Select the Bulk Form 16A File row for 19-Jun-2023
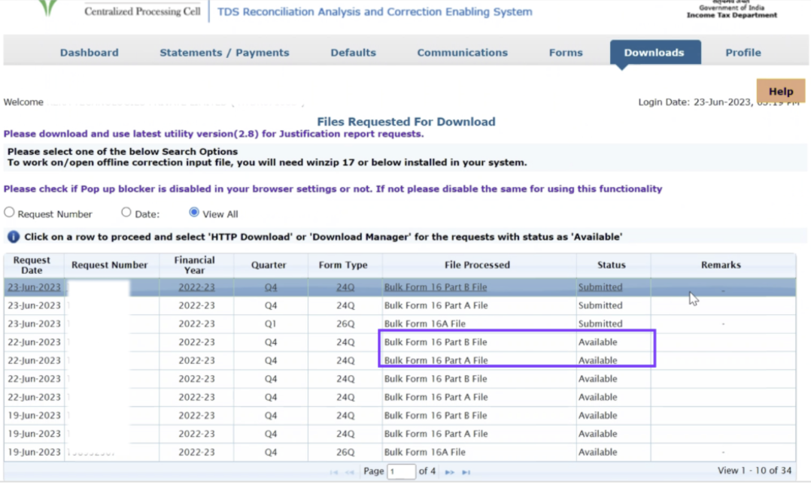The image size is (811, 485). [x=424, y=452]
